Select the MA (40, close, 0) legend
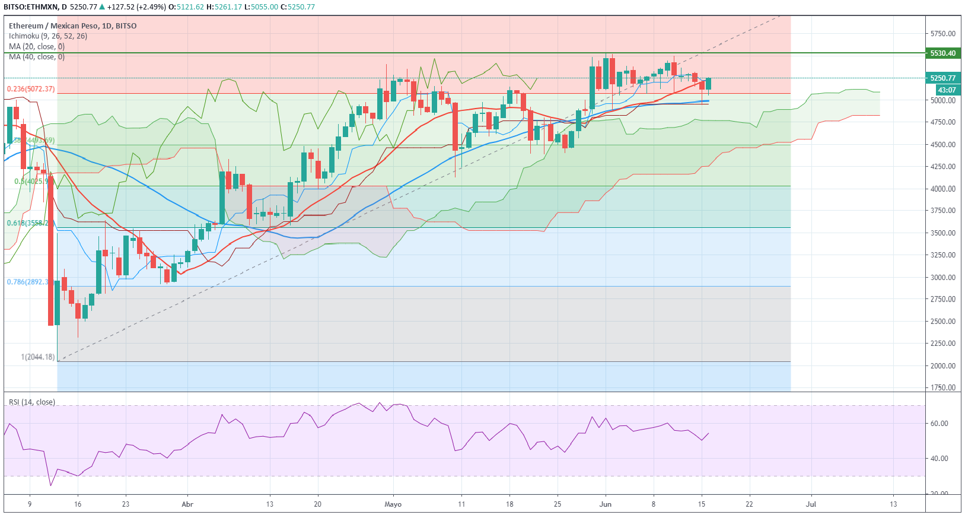Screen dimensions: 965x515 [x=37, y=57]
